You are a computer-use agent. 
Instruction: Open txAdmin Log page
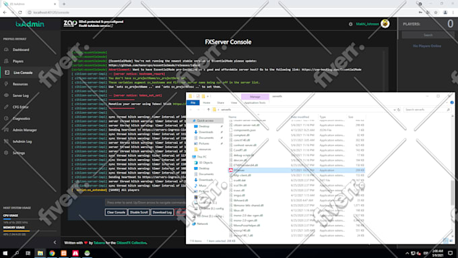click(22, 141)
